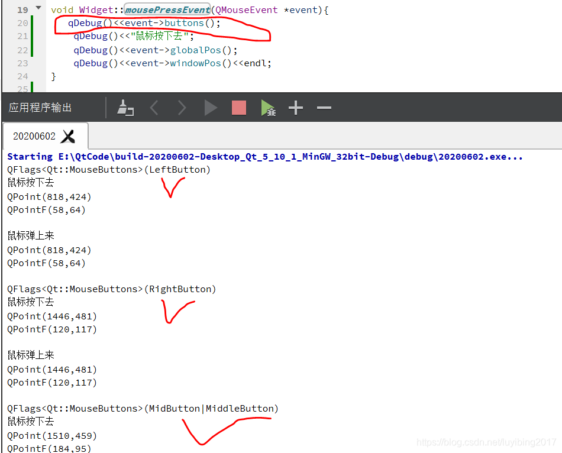This screenshot has height=453, width=562.
Task: Click windowPos() call on line 23
Action: (x=201, y=63)
